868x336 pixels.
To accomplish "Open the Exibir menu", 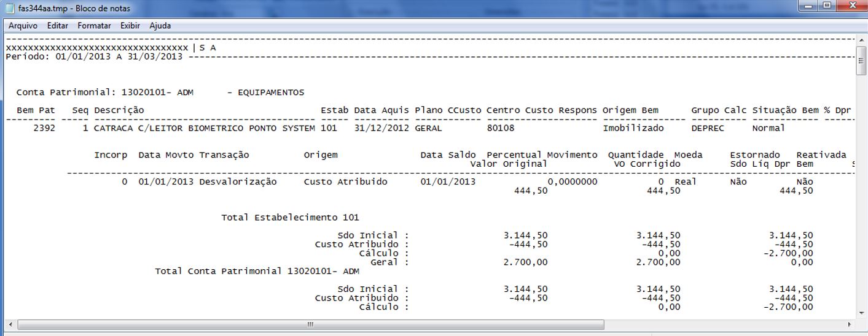I will (x=130, y=26).
